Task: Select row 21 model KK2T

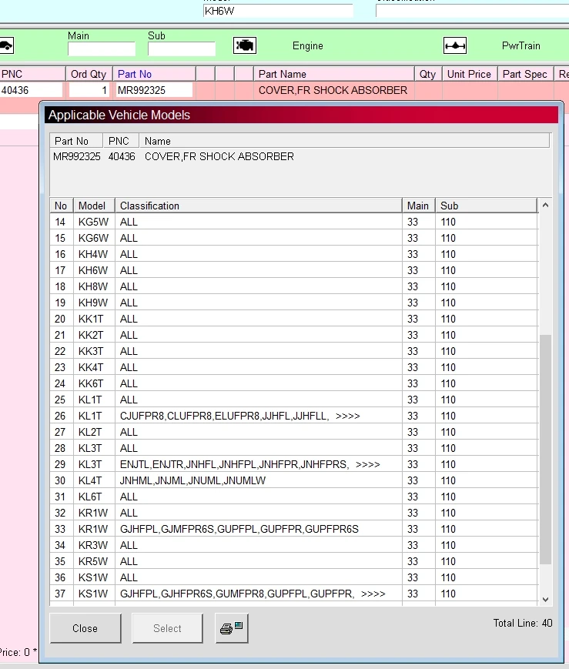Action: click(293, 335)
